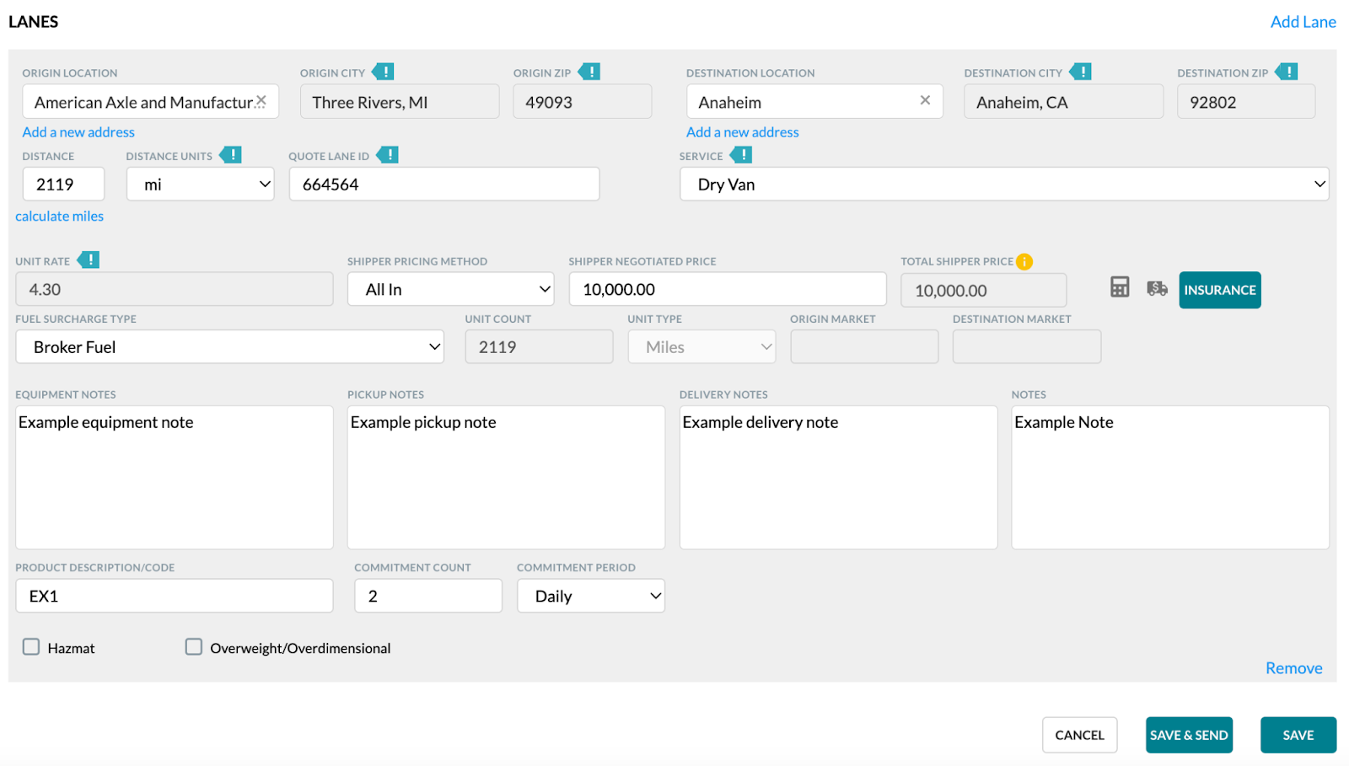The image size is (1349, 766).
Task: Click the Equipment Notes text area
Action: 175,478
